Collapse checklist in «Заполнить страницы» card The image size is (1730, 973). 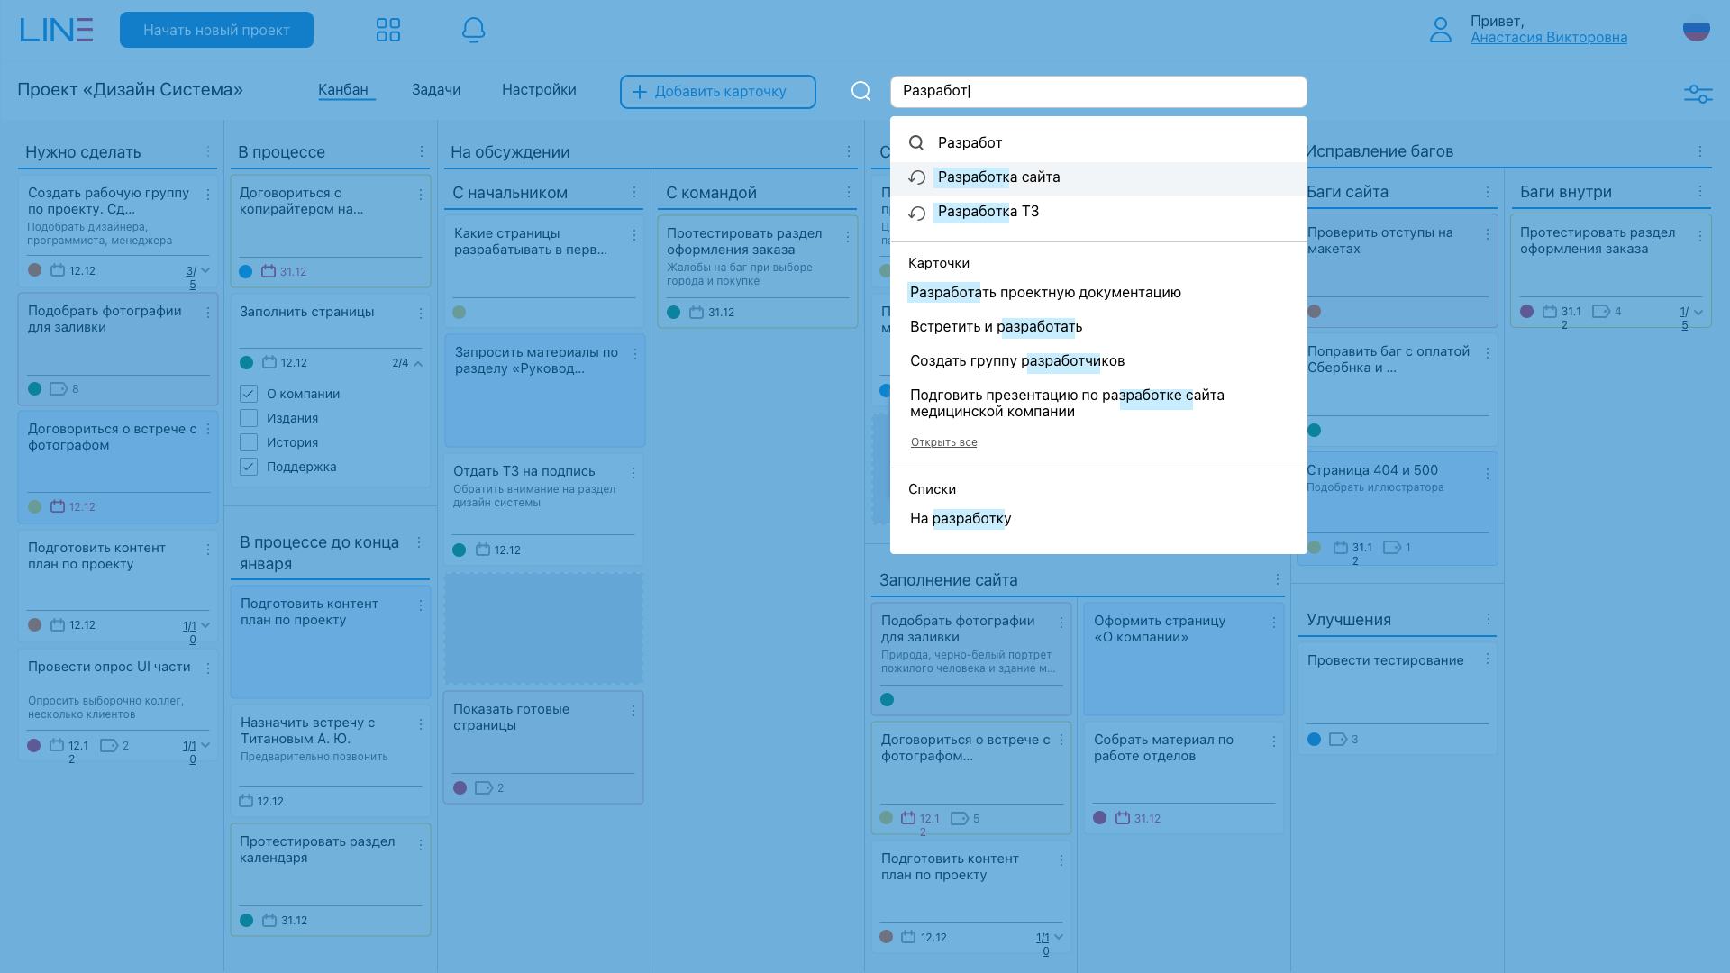tap(418, 363)
